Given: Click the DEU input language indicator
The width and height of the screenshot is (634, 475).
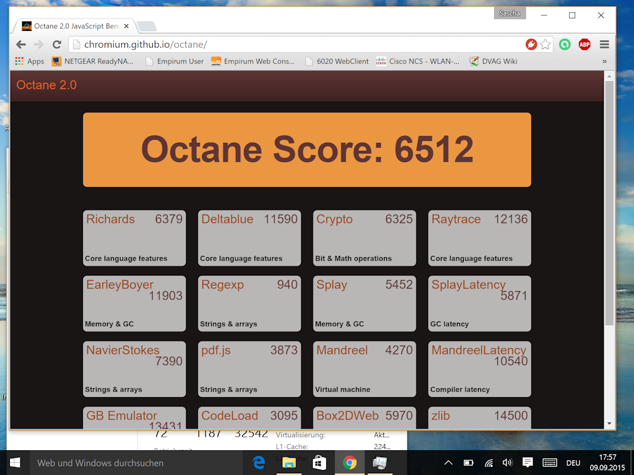Looking at the screenshot, I should [573, 463].
